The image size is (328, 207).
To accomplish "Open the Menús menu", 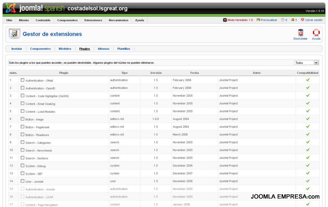I will pos(24,20).
